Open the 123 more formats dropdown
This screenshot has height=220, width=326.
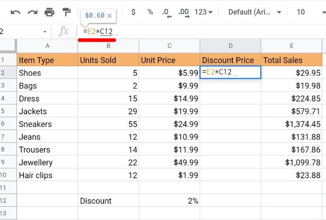204,12
